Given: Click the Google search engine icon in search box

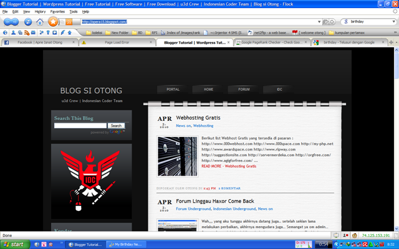Looking at the screenshot, I should point(346,22).
